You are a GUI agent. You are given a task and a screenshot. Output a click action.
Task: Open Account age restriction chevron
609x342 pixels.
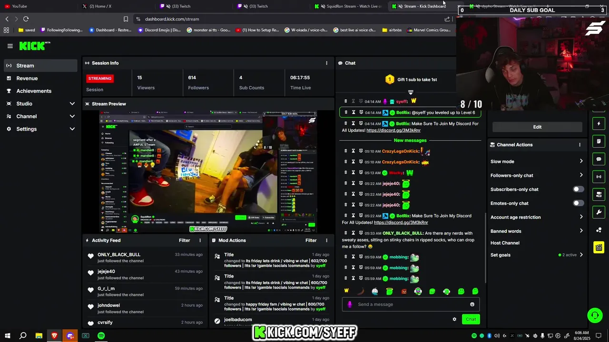click(581, 217)
